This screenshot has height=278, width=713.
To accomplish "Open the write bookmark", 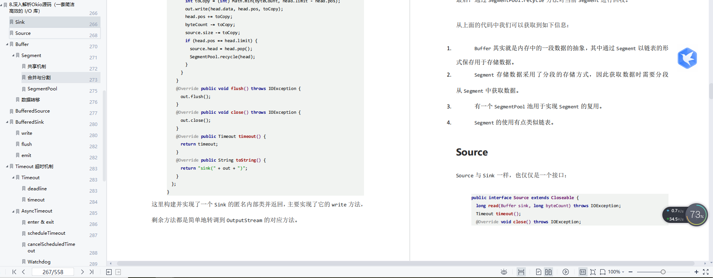I will point(27,133).
